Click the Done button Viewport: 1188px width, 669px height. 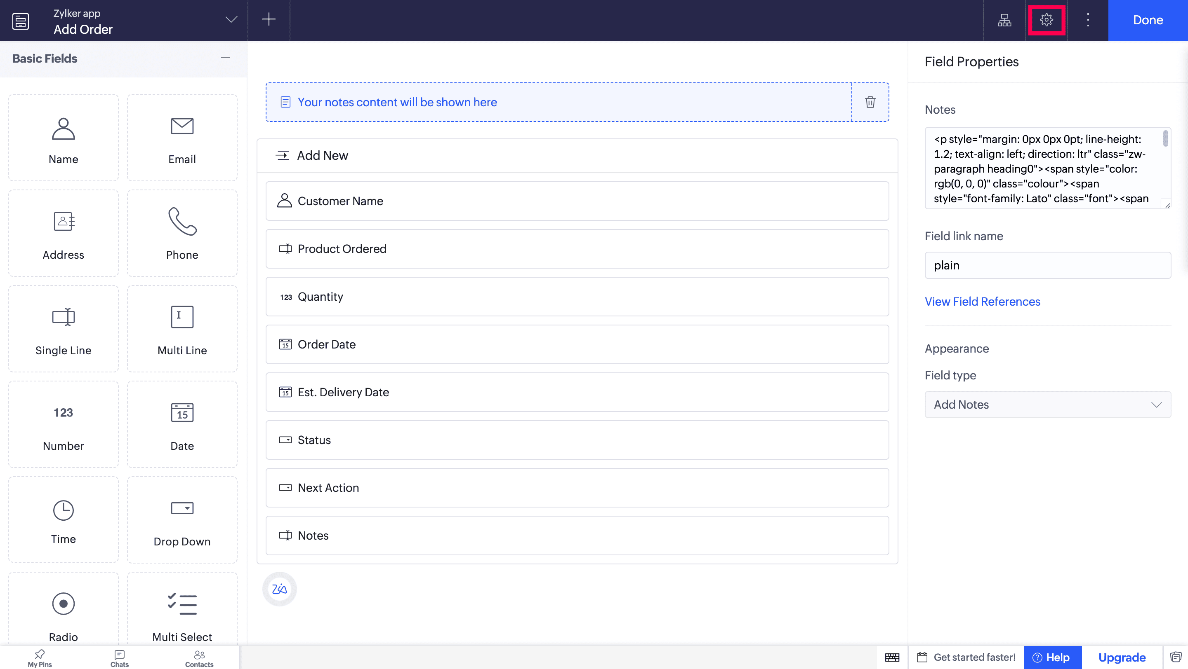coord(1148,20)
